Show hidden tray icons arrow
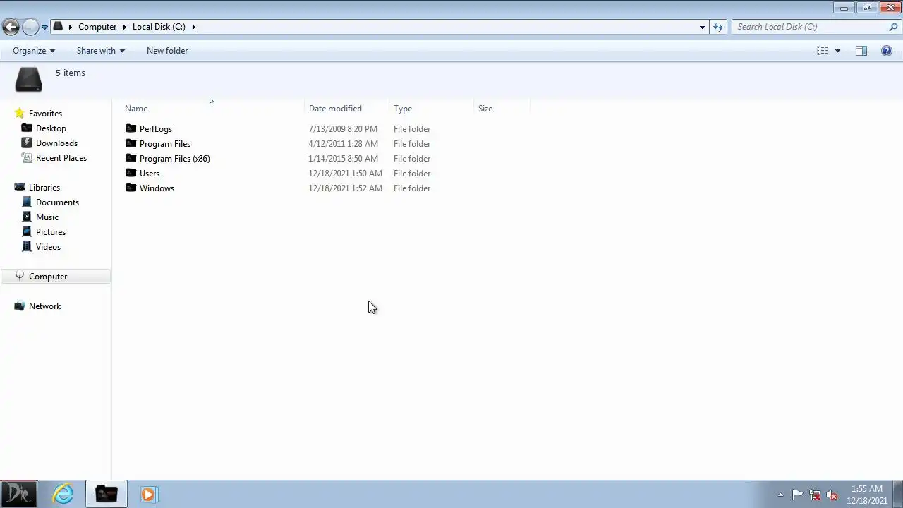This screenshot has height=508, width=903. 780,495
